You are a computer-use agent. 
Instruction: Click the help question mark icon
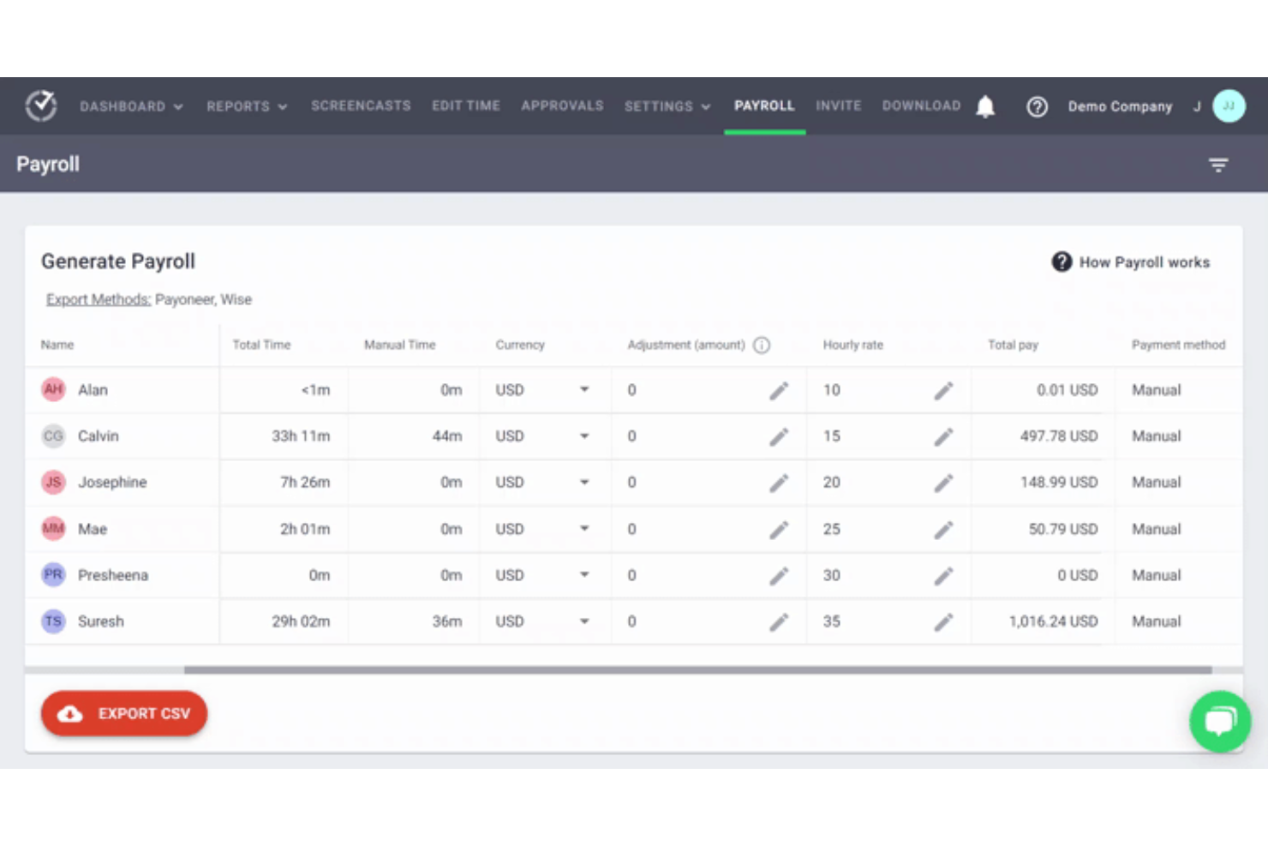point(1038,106)
